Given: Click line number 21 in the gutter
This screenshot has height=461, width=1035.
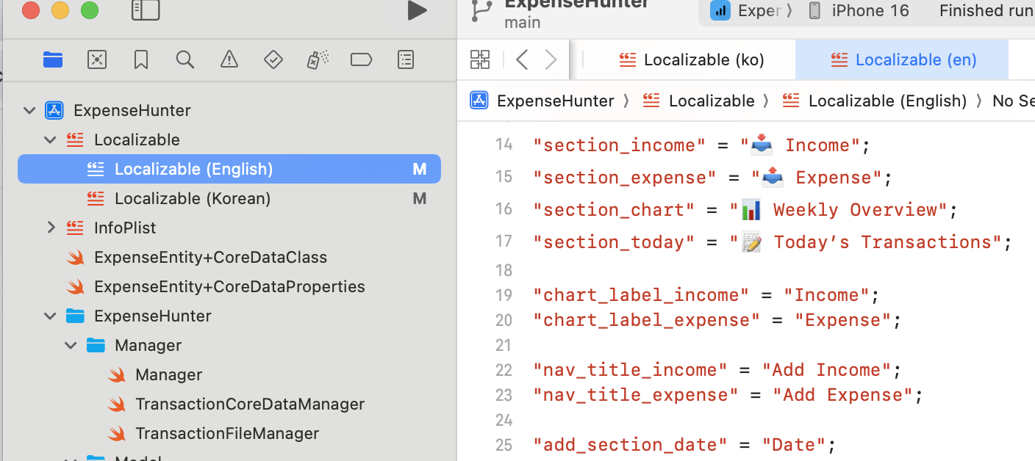Looking at the screenshot, I should (x=504, y=345).
